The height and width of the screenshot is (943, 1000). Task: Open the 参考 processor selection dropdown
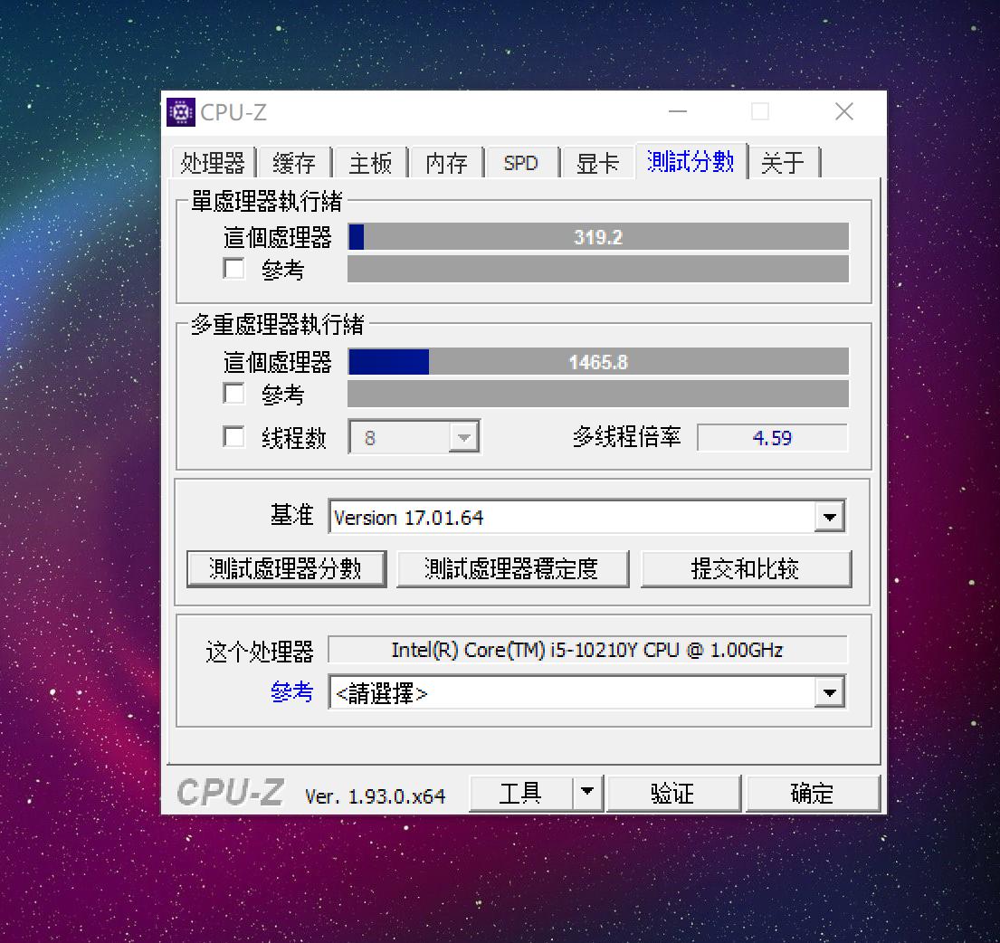click(x=830, y=692)
